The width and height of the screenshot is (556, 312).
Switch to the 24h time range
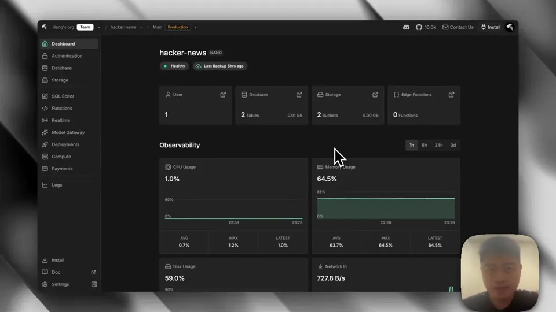click(438, 145)
